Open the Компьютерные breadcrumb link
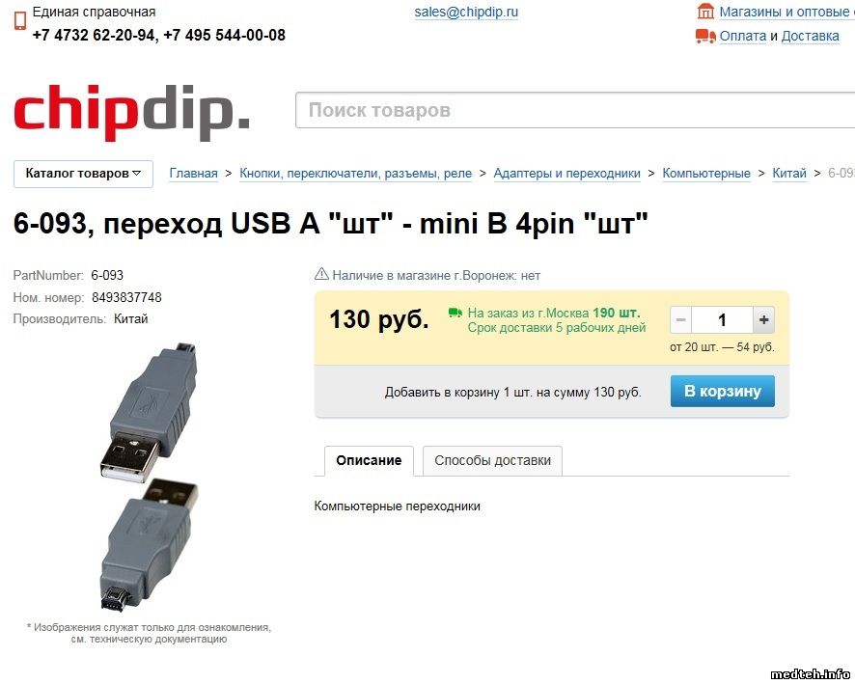The height and width of the screenshot is (684, 855). (706, 174)
